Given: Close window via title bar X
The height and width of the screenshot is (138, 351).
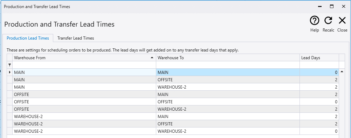Looking at the screenshot, I should click(343, 7).
